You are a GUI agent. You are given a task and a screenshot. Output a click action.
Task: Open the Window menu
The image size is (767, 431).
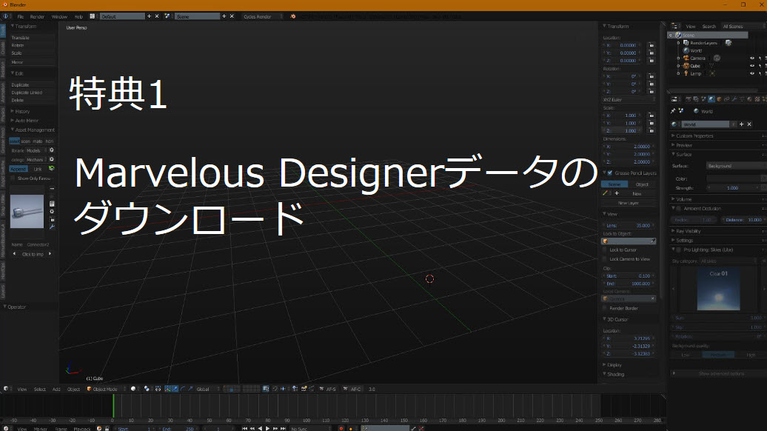point(60,16)
